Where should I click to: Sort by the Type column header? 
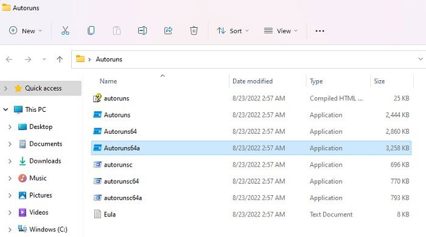tap(316, 81)
